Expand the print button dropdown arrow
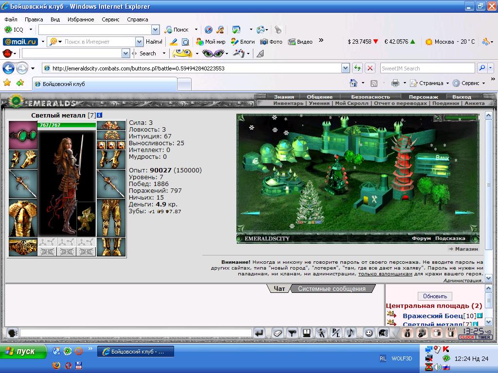 tap(404, 84)
